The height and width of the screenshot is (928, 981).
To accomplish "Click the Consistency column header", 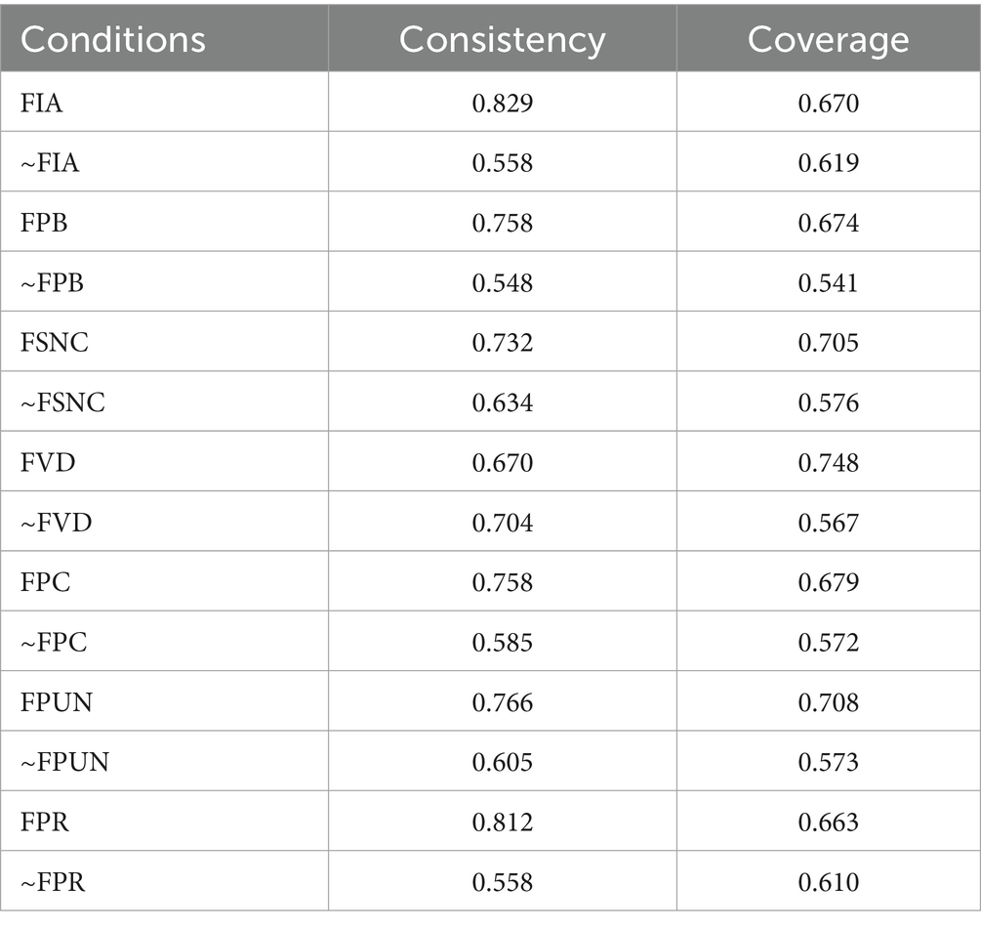I will click(502, 40).
